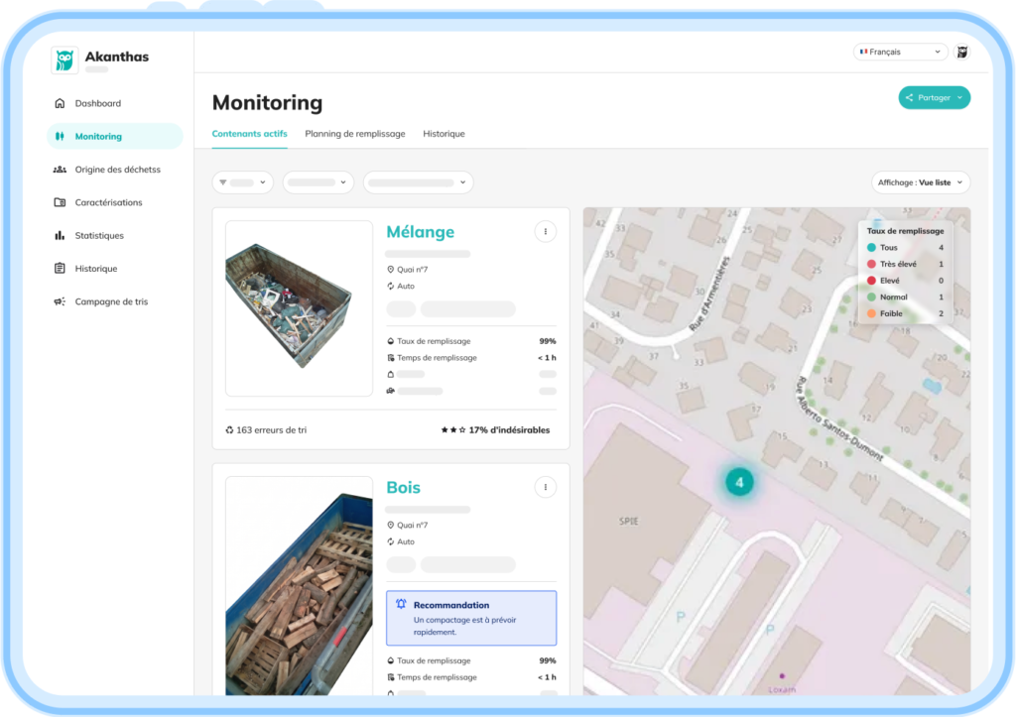Click the Caractérisations folder icon
The height and width of the screenshot is (717, 1016).
[60, 202]
